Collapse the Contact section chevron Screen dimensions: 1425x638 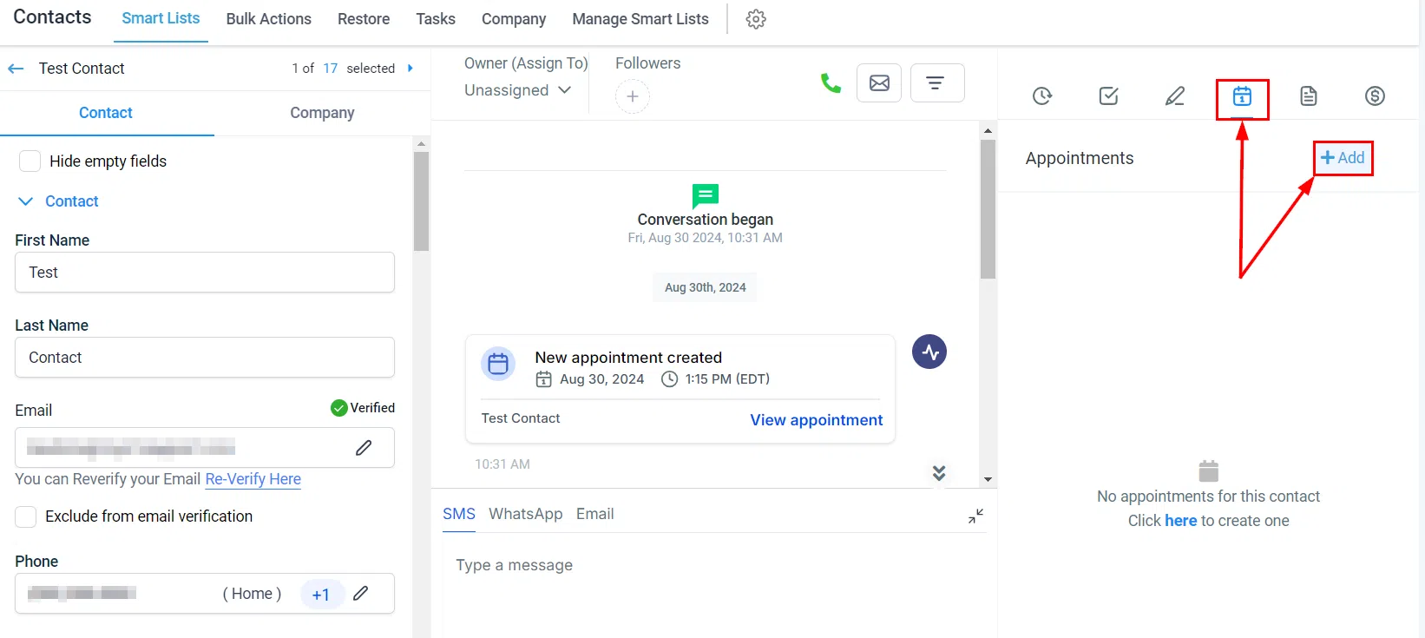(26, 201)
